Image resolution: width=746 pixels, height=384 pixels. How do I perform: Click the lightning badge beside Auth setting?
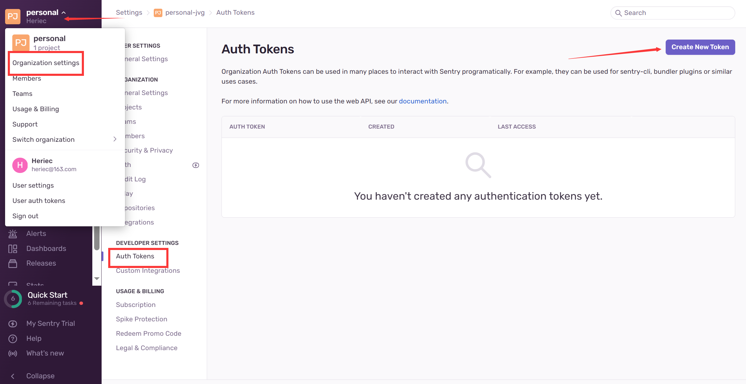pos(196,165)
